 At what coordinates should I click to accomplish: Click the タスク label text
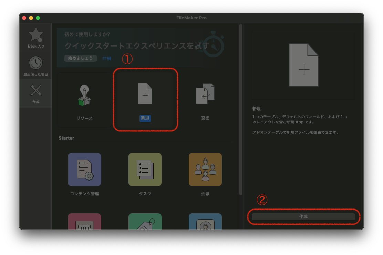[145, 194]
